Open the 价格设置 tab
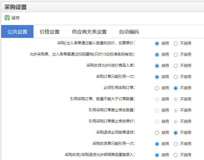 [50, 32]
